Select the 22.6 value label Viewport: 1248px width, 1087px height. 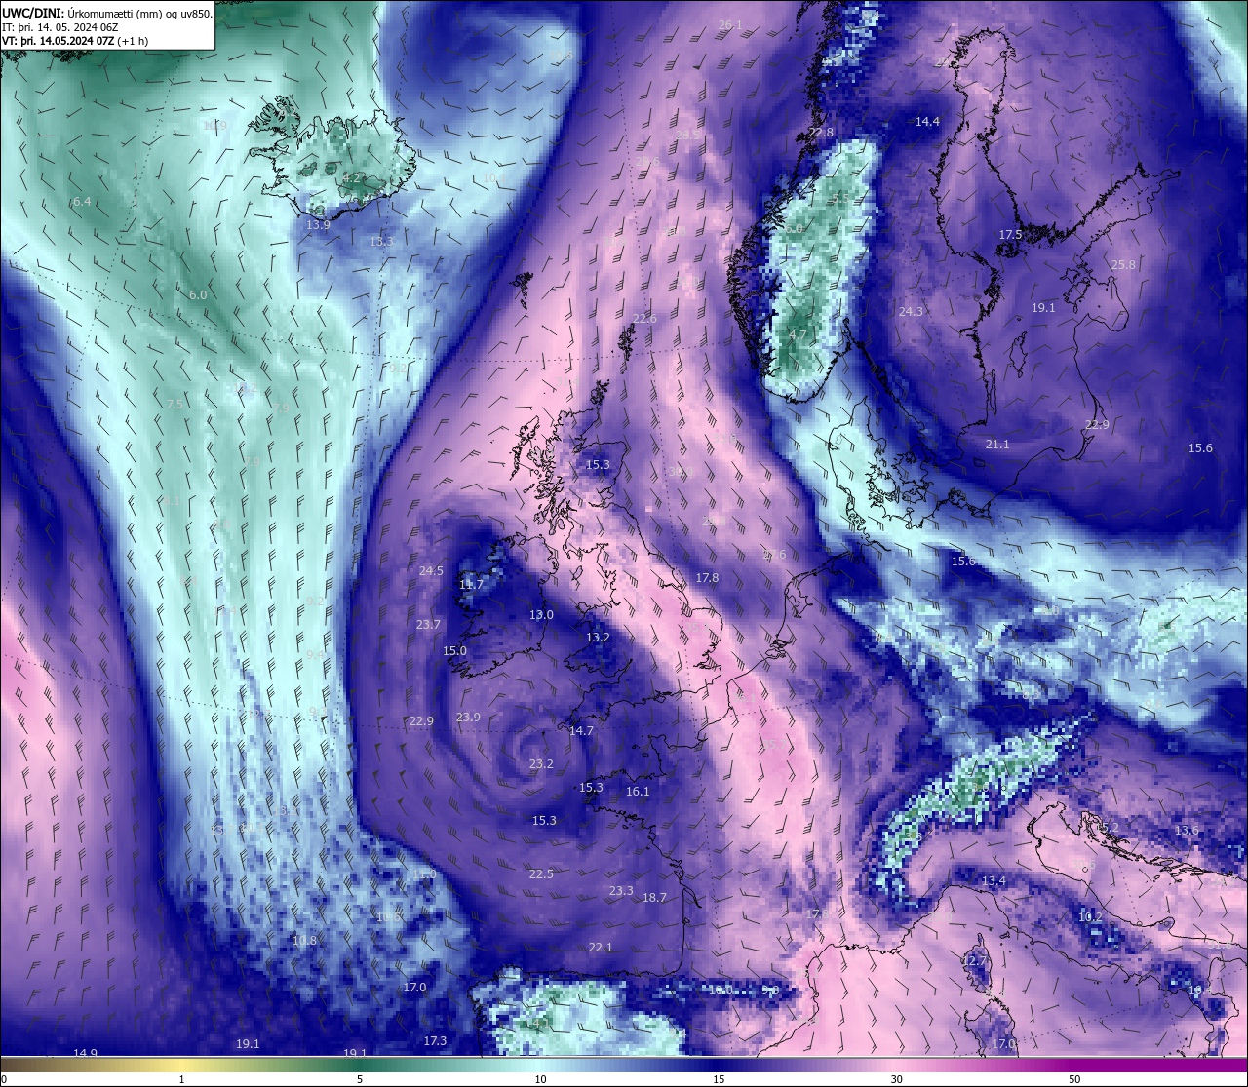pos(644,318)
